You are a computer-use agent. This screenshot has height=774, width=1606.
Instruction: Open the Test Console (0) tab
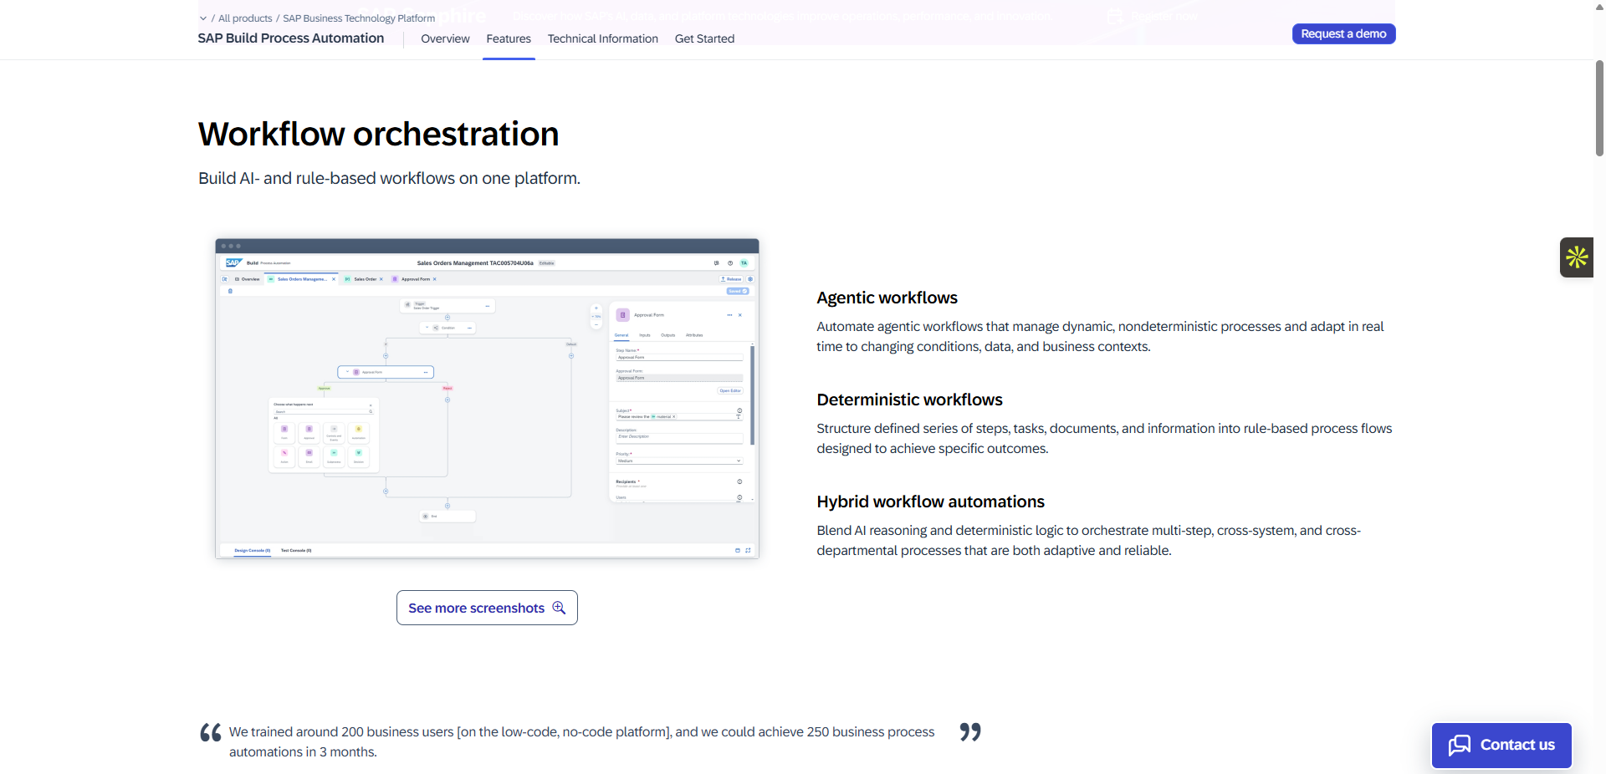(x=295, y=551)
